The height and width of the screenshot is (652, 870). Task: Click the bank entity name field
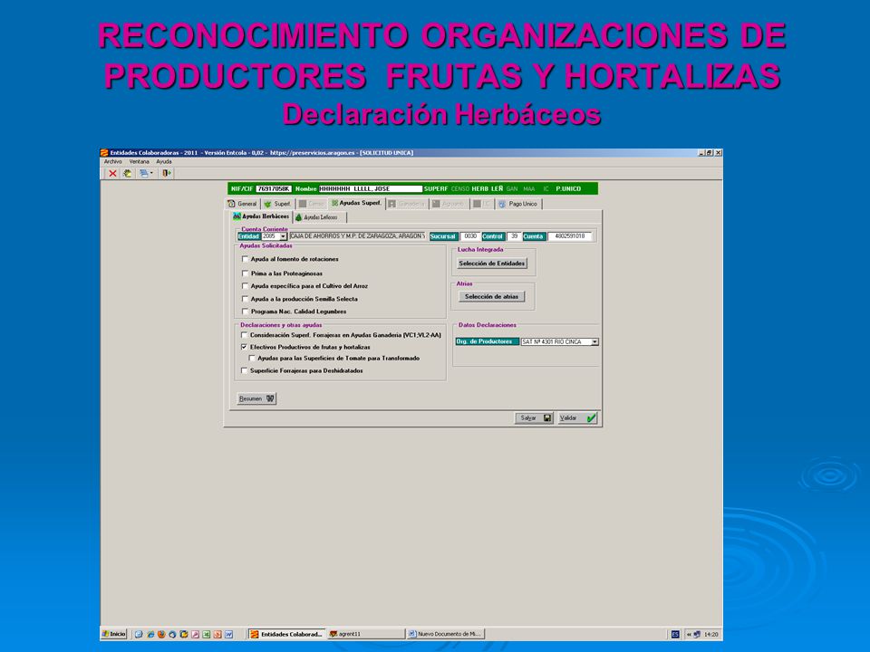[357, 236]
